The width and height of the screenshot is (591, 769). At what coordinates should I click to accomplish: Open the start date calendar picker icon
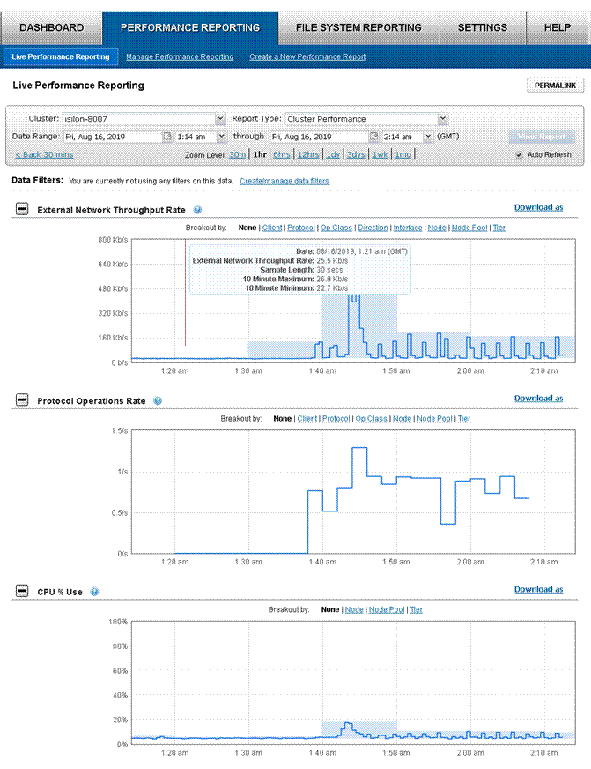167,136
